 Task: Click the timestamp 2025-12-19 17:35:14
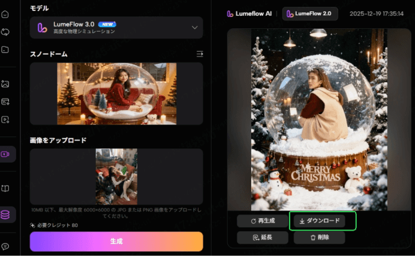[x=377, y=14]
